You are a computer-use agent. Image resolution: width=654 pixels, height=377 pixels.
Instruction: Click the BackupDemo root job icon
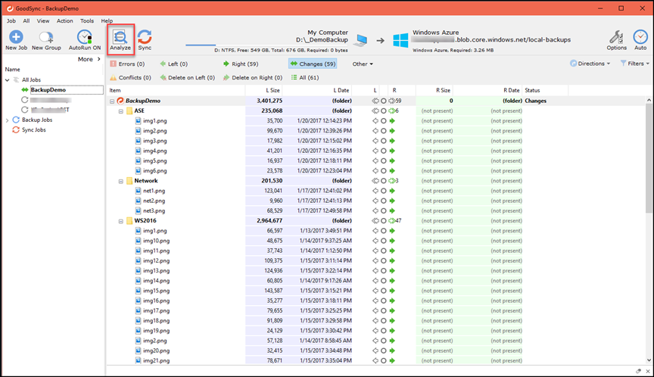pyautogui.click(x=120, y=101)
